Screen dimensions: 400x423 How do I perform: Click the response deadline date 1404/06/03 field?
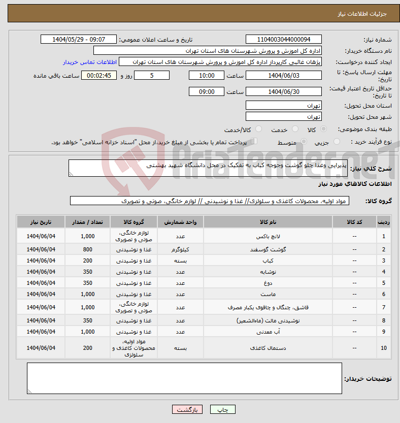(283, 75)
